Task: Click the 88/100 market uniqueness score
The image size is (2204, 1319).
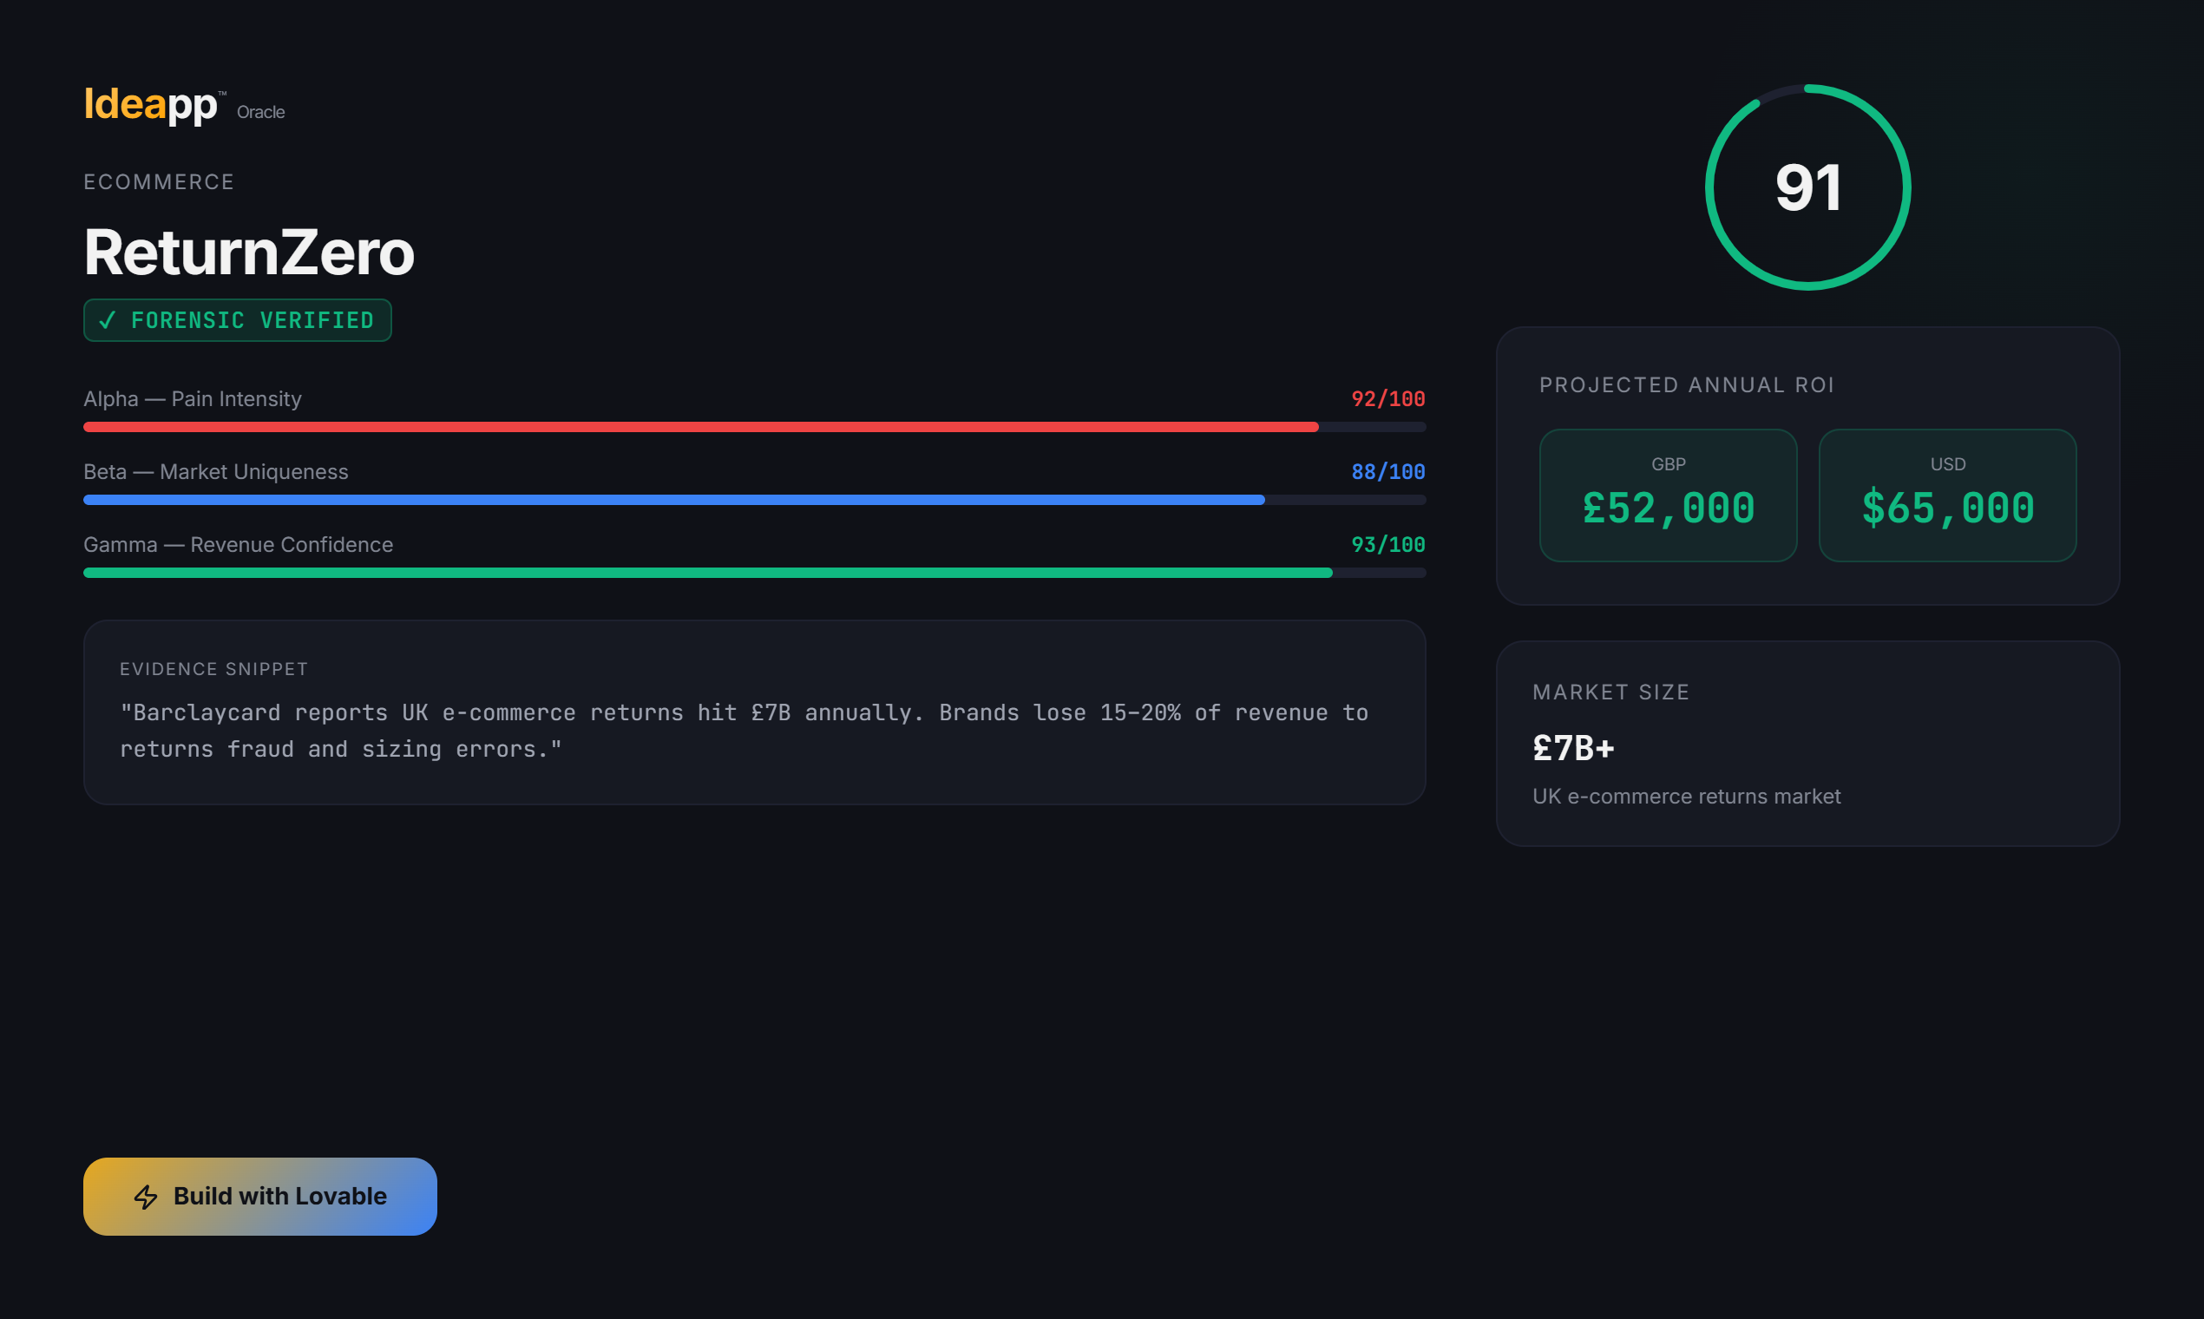Action: coord(1387,472)
